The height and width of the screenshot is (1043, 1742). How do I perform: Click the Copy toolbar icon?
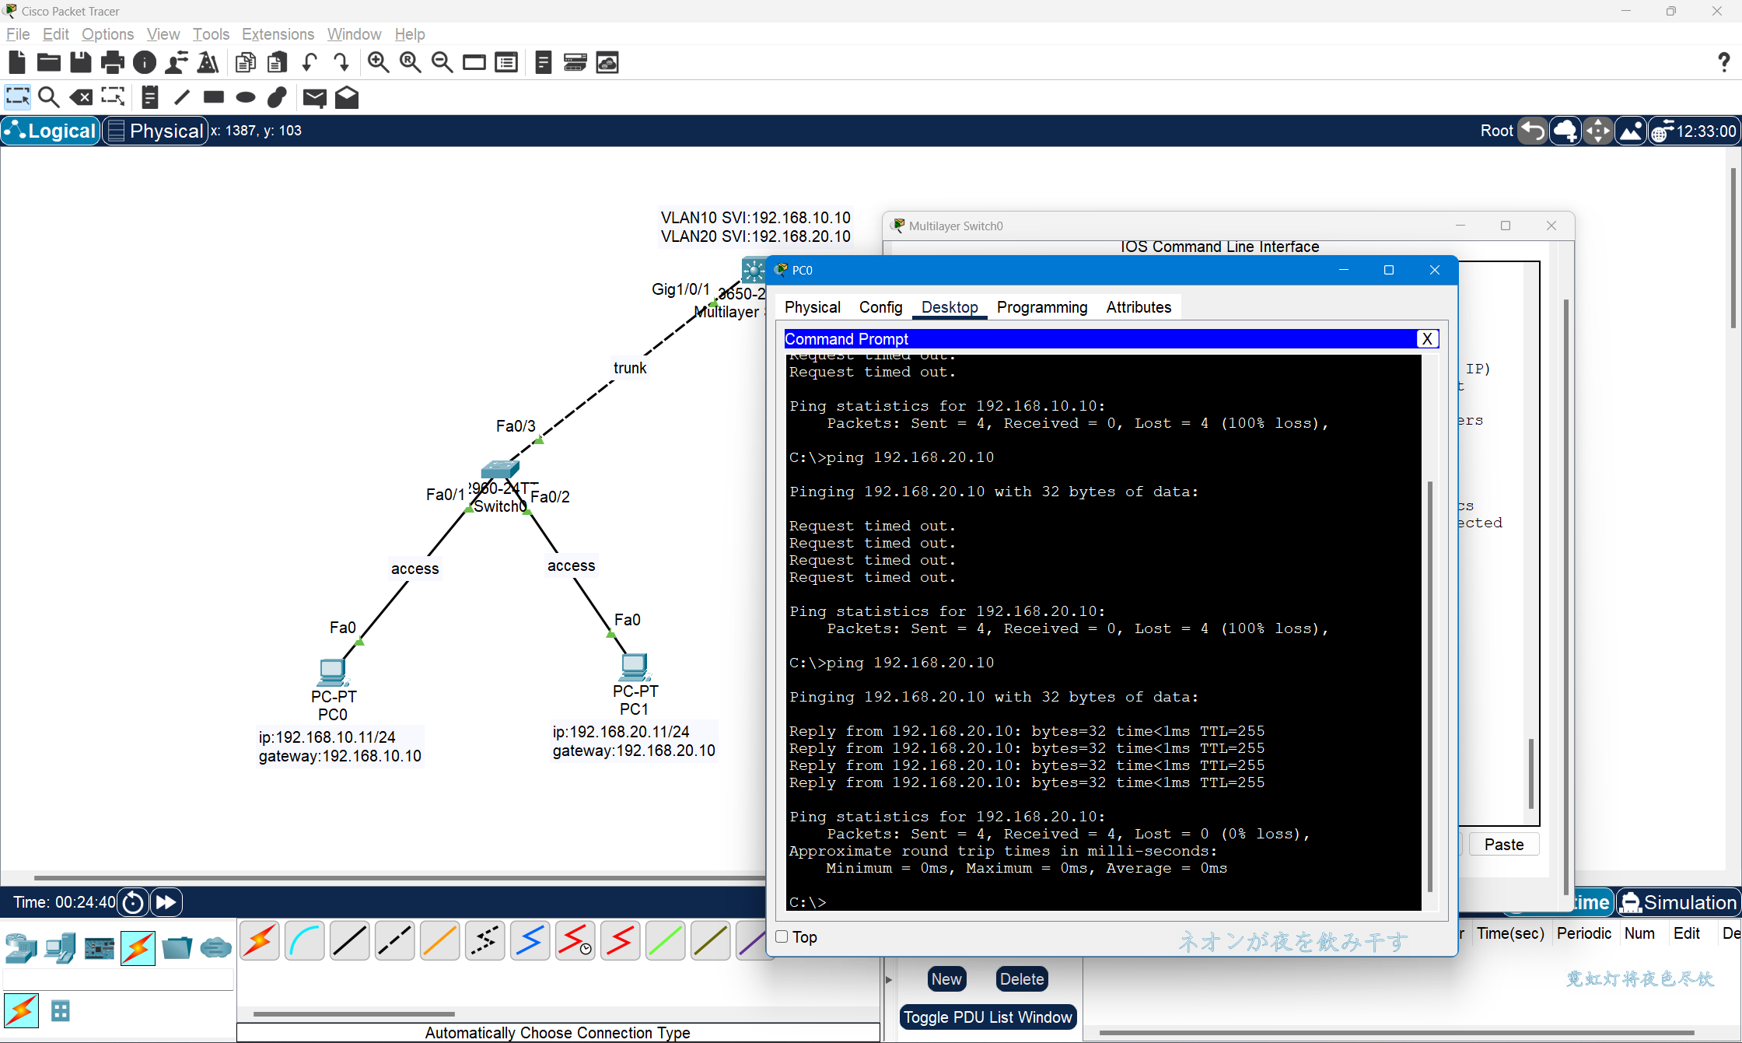coord(246,62)
